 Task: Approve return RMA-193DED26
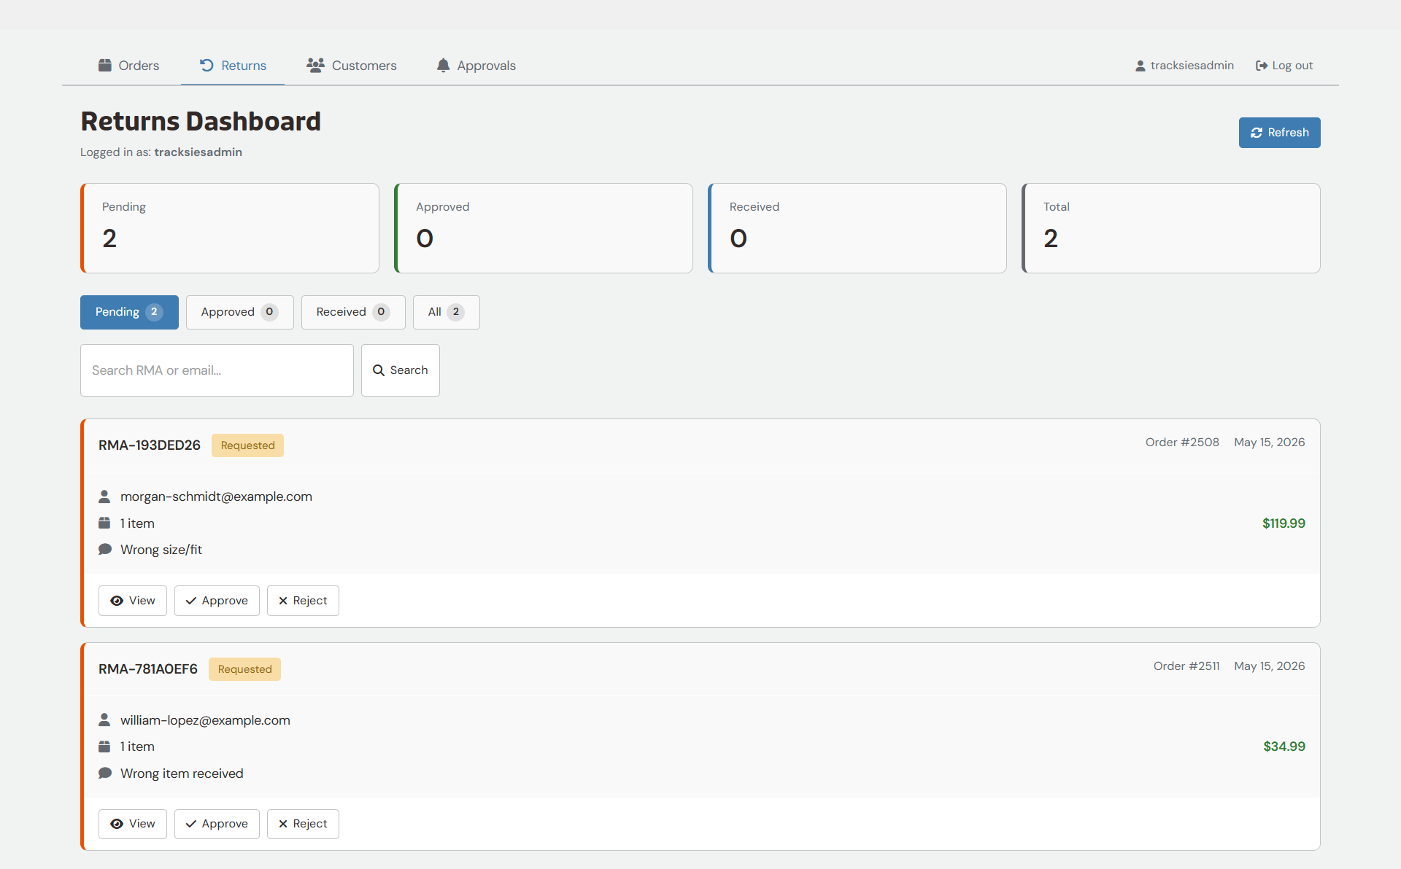click(x=217, y=601)
